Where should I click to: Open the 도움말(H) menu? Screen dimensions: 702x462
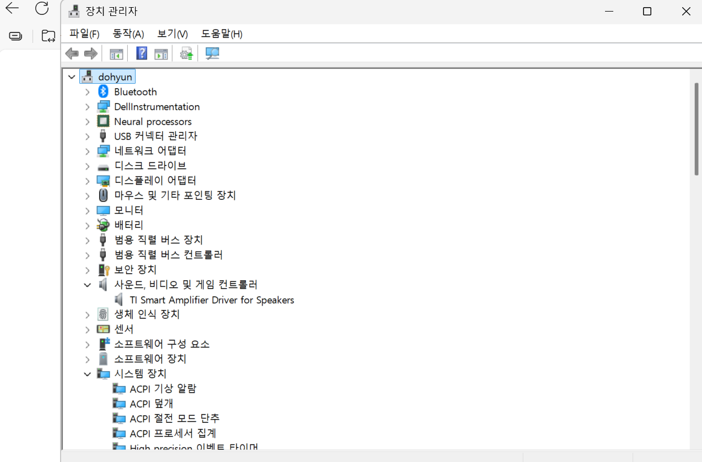click(222, 34)
